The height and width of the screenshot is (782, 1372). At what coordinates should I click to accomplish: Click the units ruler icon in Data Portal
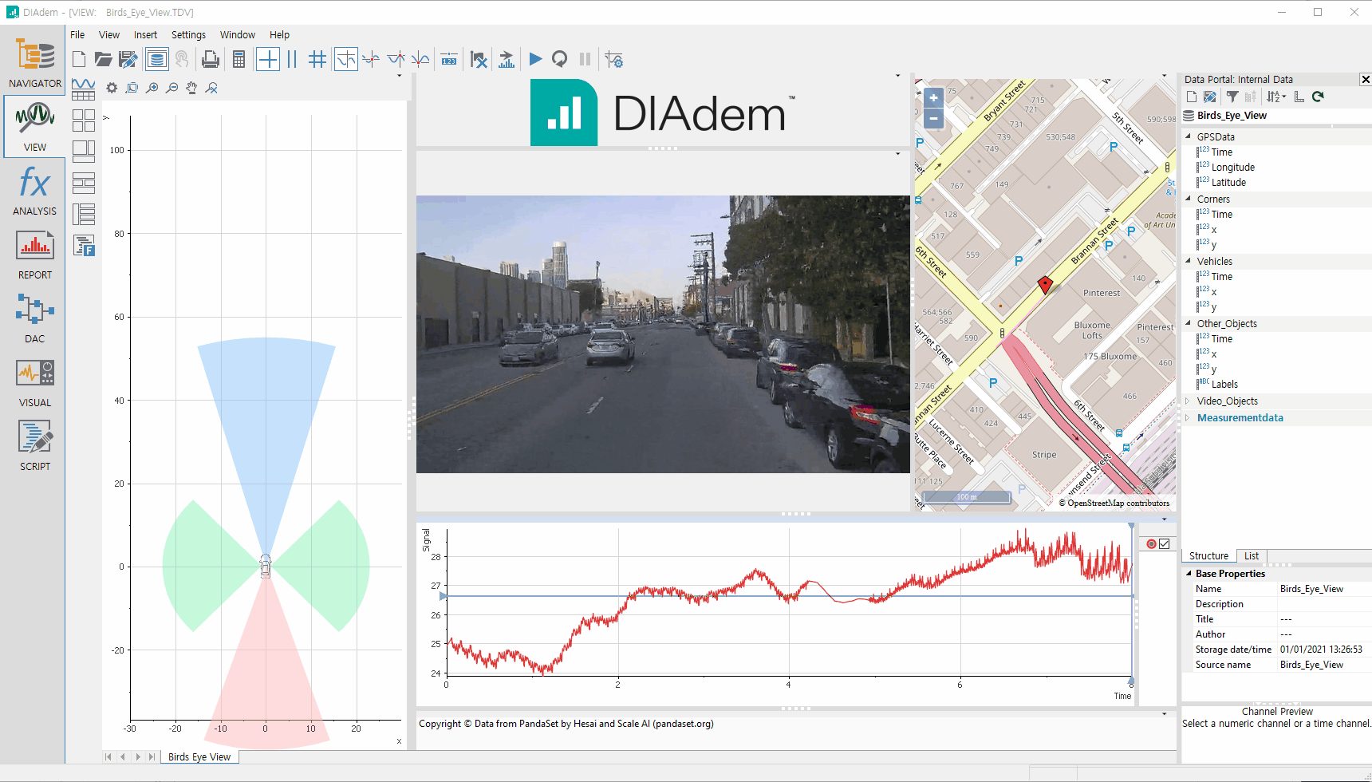[1299, 97]
